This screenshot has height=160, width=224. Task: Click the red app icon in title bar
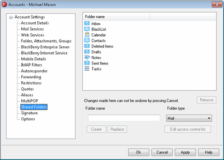(4, 4)
